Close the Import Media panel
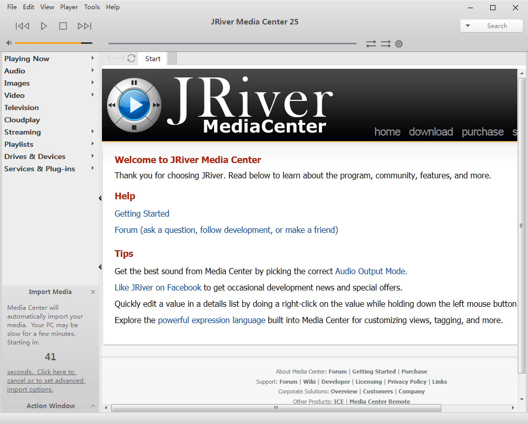Image resolution: width=528 pixels, height=424 pixels. [x=93, y=292]
